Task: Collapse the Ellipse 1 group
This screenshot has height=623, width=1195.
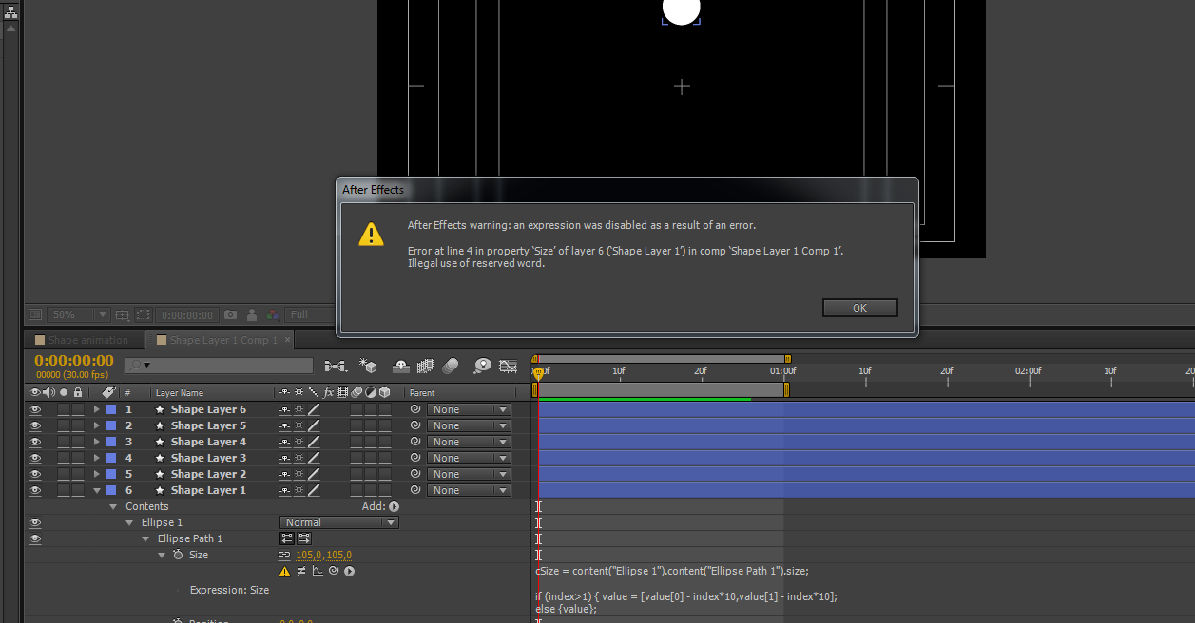Action: coord(129,523)
